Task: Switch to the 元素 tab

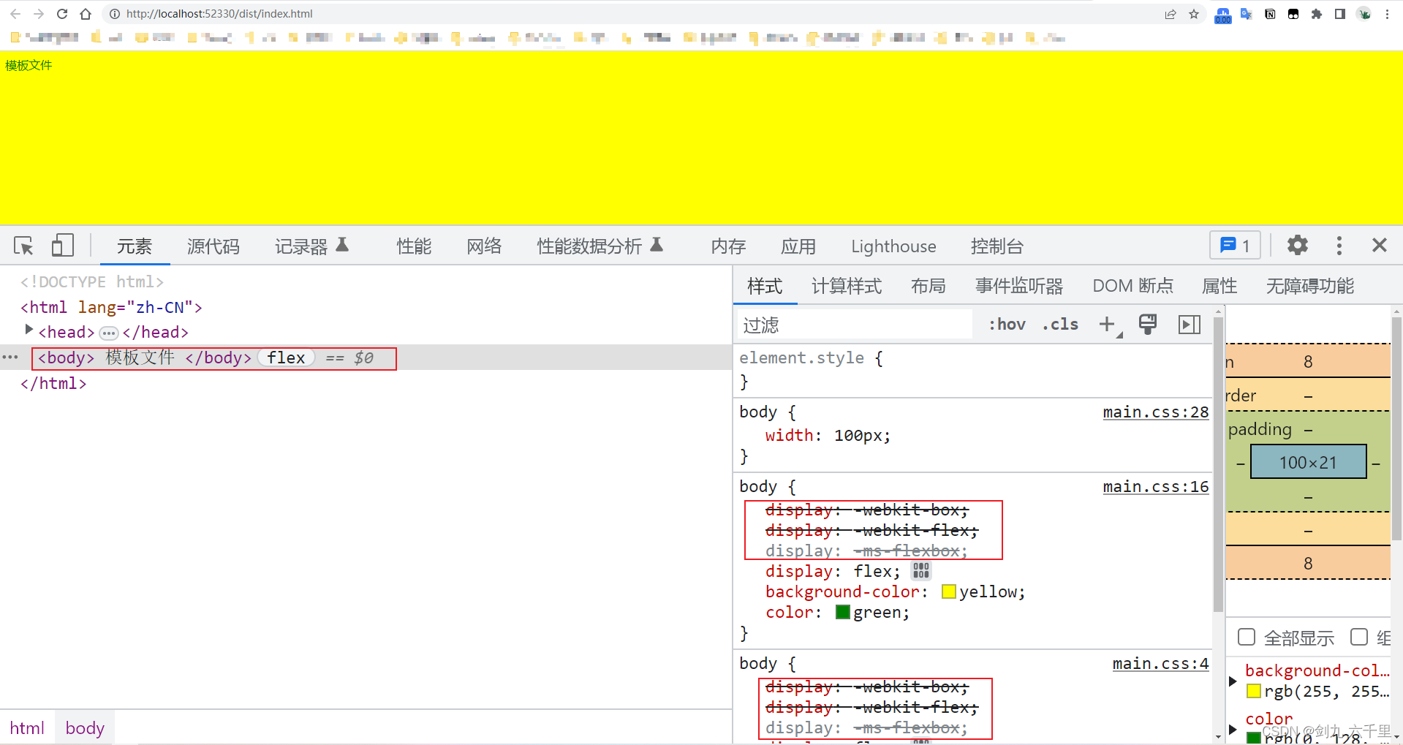Action: click(135, 246)
